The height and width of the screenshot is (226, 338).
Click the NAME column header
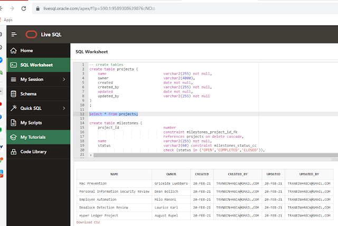[114, 174]
